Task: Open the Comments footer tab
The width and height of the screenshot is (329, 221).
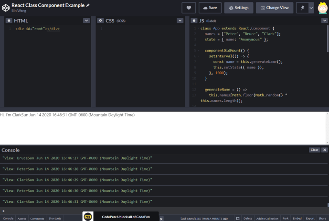Action: click(37, 218)
